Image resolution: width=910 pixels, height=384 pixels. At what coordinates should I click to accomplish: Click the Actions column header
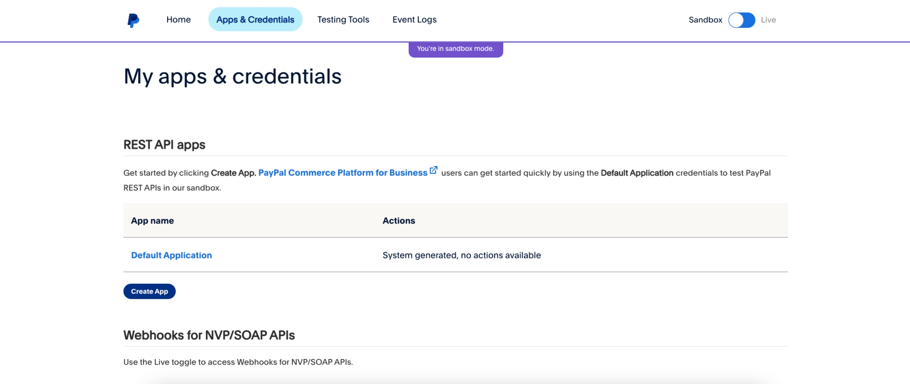pyautogui.click(x=399, y=221)
